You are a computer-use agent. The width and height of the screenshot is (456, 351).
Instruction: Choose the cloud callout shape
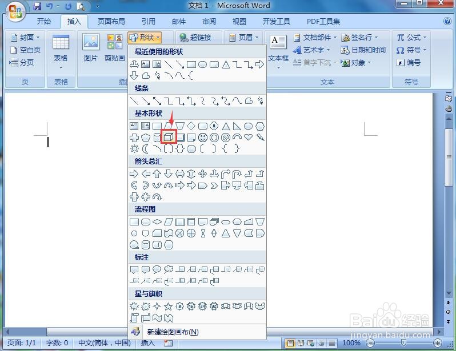[x=169, y=269]
